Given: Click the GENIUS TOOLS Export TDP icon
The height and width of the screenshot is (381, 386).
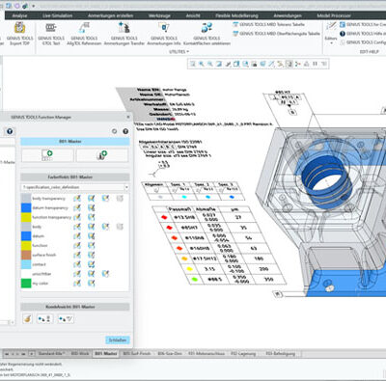Looking at the screenshot, I should pos(19,28).
